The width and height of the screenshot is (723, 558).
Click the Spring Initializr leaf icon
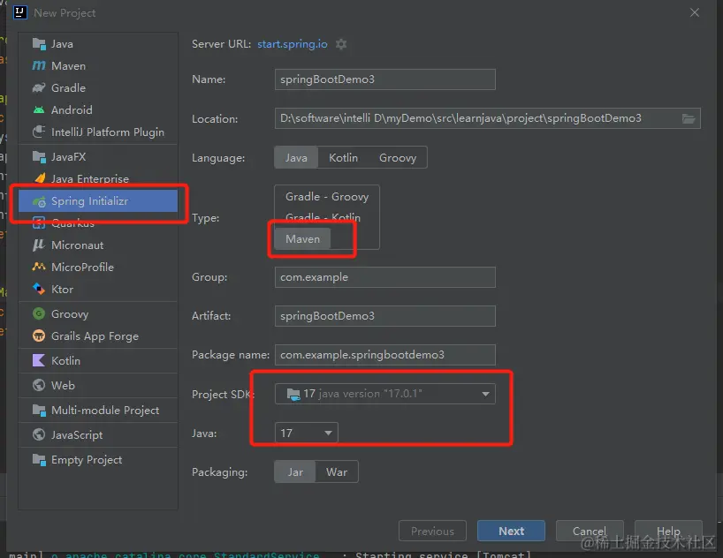pyautogui.click(x=39, y=201)
